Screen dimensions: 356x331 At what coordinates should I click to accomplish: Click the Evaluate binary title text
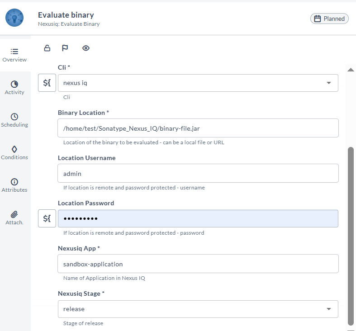(x=66, y=15)
